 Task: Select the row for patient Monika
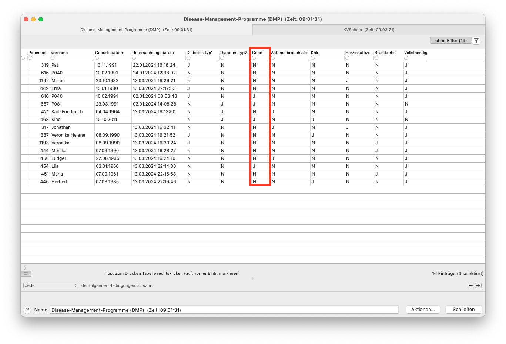click(253, 151)
